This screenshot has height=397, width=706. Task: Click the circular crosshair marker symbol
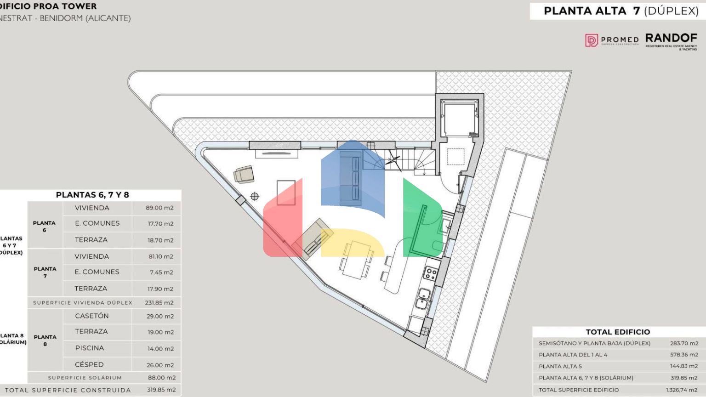pos(255,197)
